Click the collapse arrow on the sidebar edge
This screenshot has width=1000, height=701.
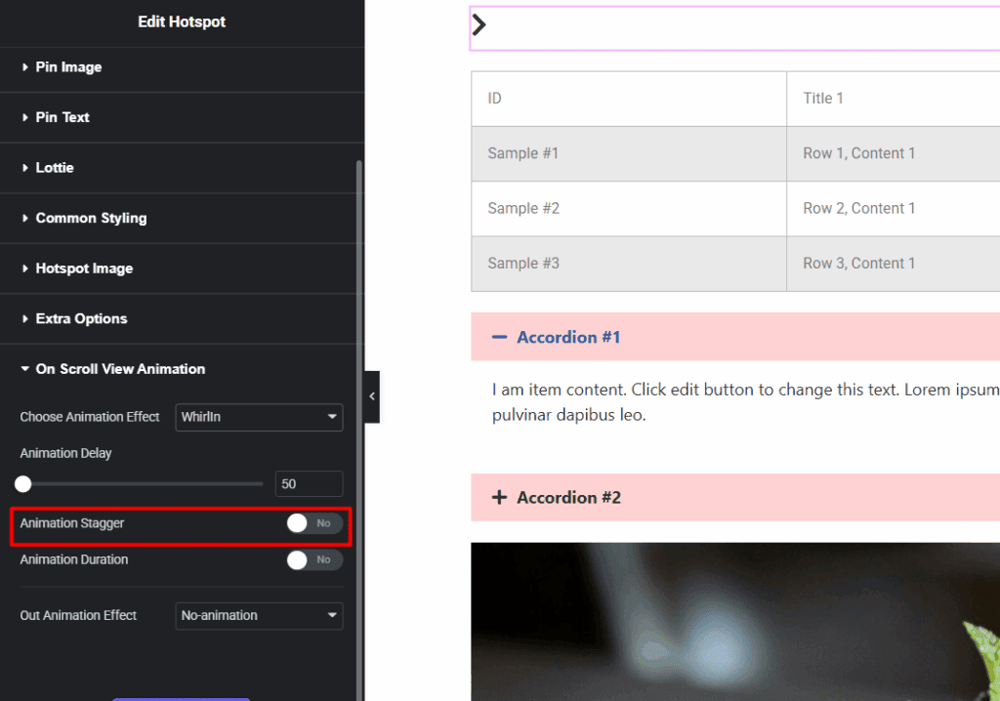(371, 396)
